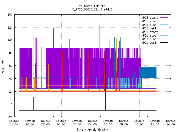Click the y-axis tick value -20
This screenshot has height=132, width=176.
(x=10, y=117)
